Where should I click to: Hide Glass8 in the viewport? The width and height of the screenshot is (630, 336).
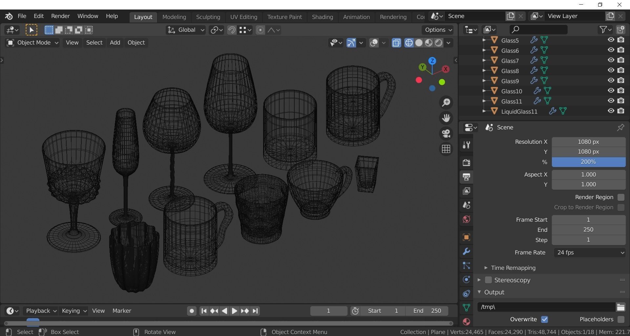coord(611,70)
